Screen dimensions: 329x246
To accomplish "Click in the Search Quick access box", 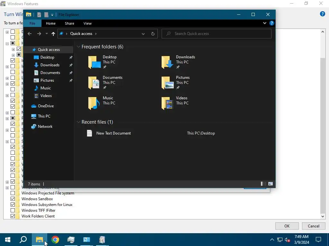I will click(217, 34).
